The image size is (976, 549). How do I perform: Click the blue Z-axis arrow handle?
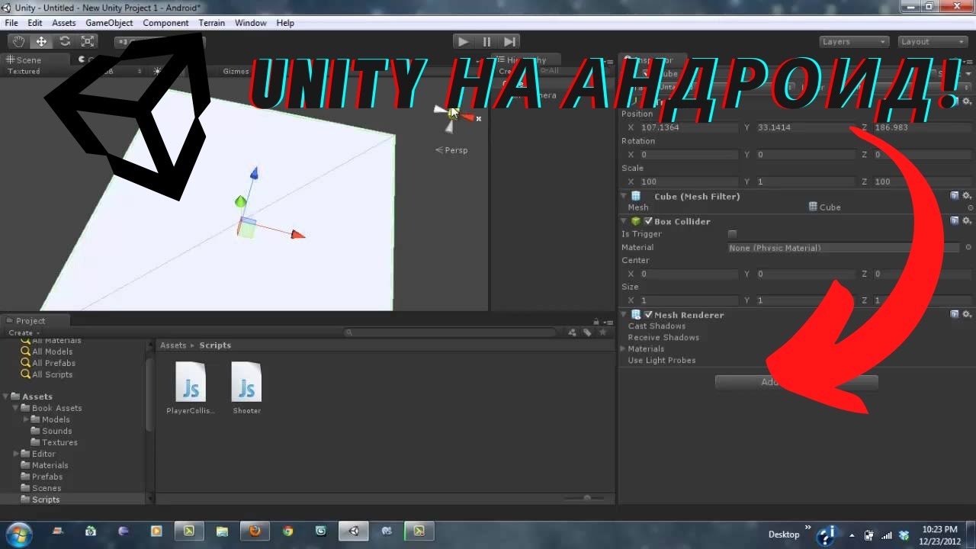254,174
